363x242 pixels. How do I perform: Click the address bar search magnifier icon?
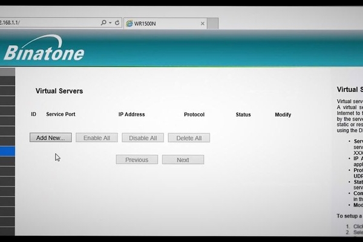(x=103, y=23)
